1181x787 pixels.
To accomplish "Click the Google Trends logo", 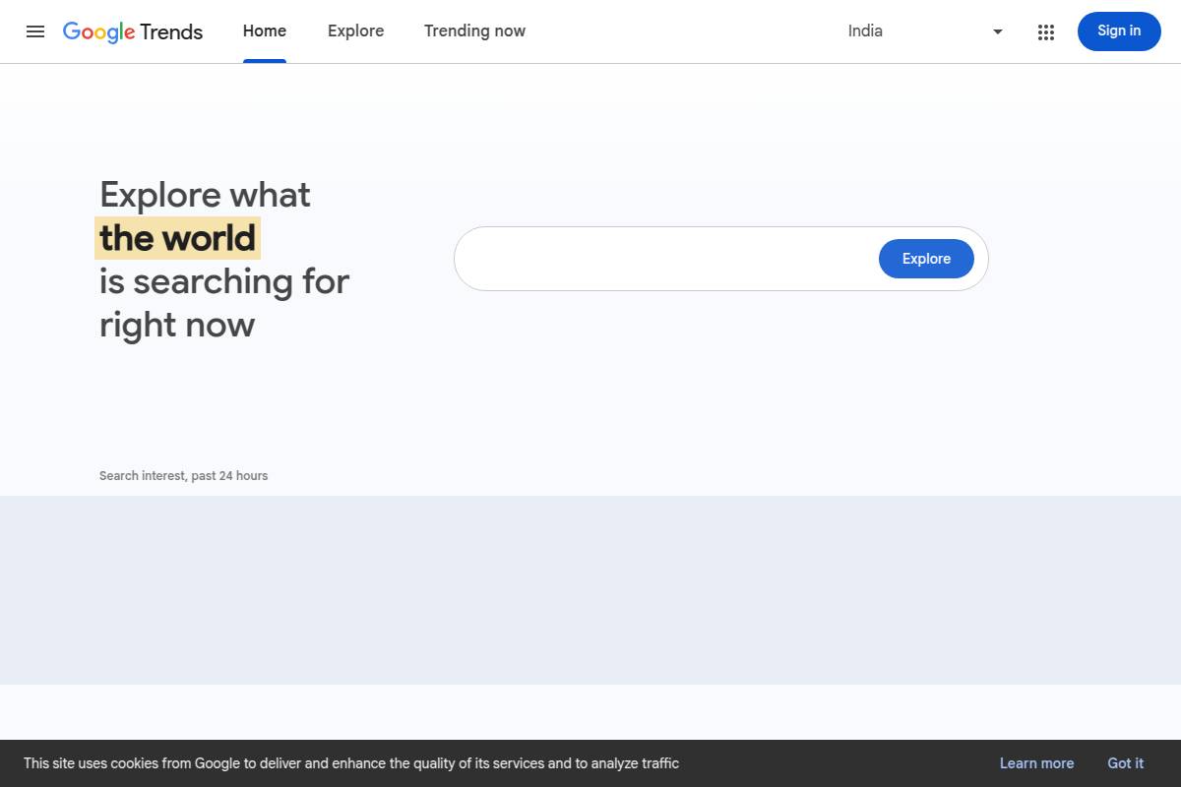I will click(x=133, y=31).
